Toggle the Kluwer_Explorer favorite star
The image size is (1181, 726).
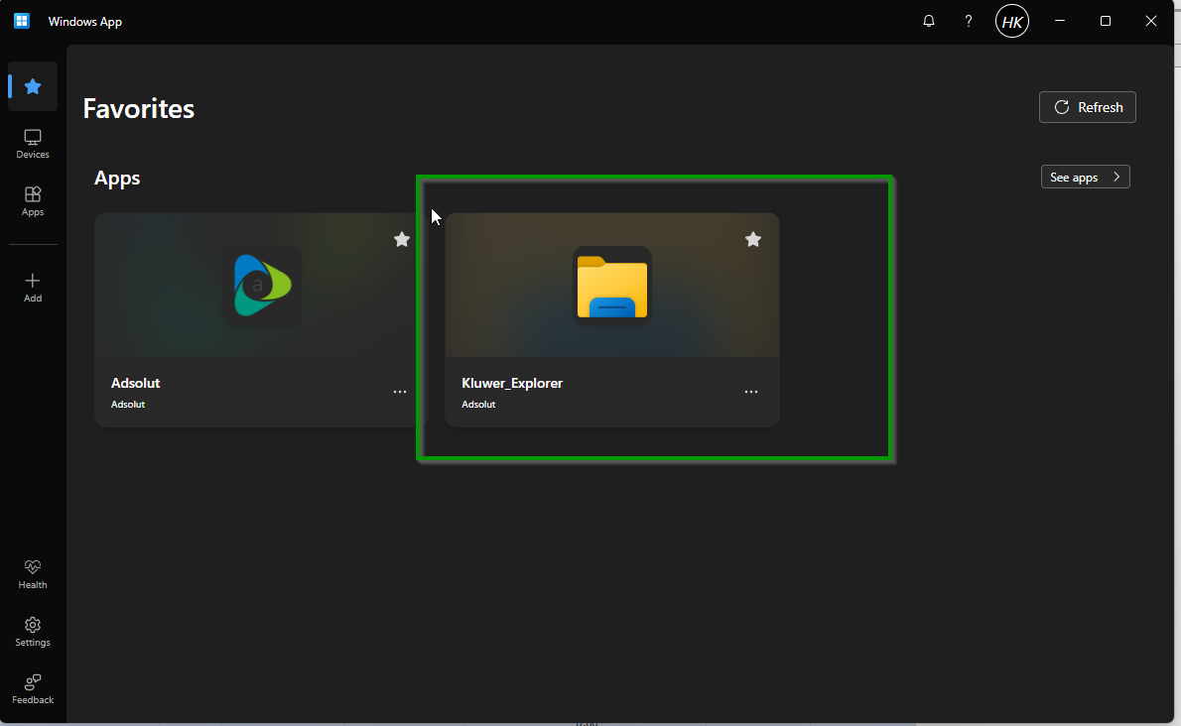coord(753,239)
